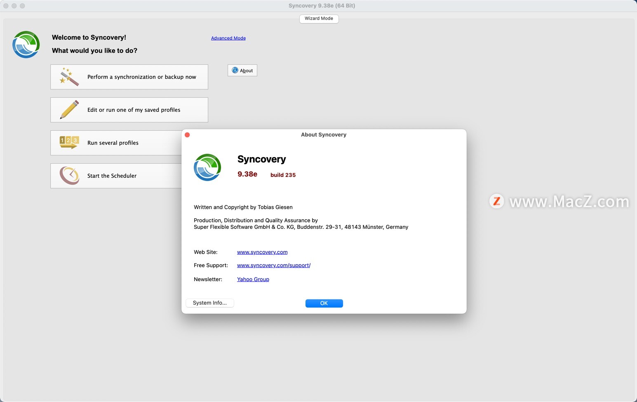The image size is (637, 402).
Task: Click the pencil edit profiles icon
Action: 69,110
